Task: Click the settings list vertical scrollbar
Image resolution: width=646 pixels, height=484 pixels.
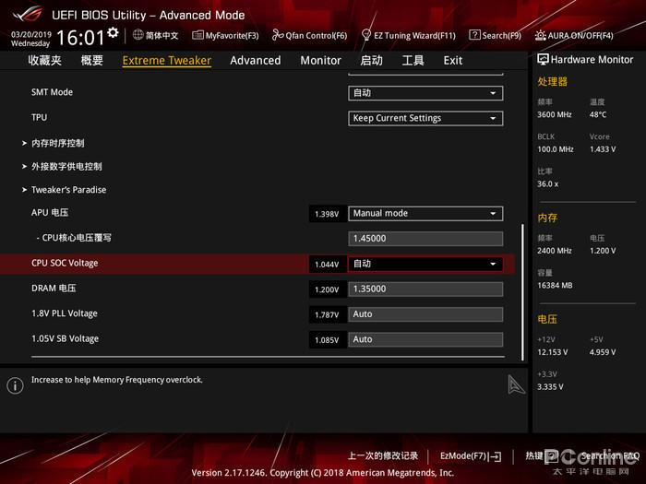Action: (x=523, y=292)
